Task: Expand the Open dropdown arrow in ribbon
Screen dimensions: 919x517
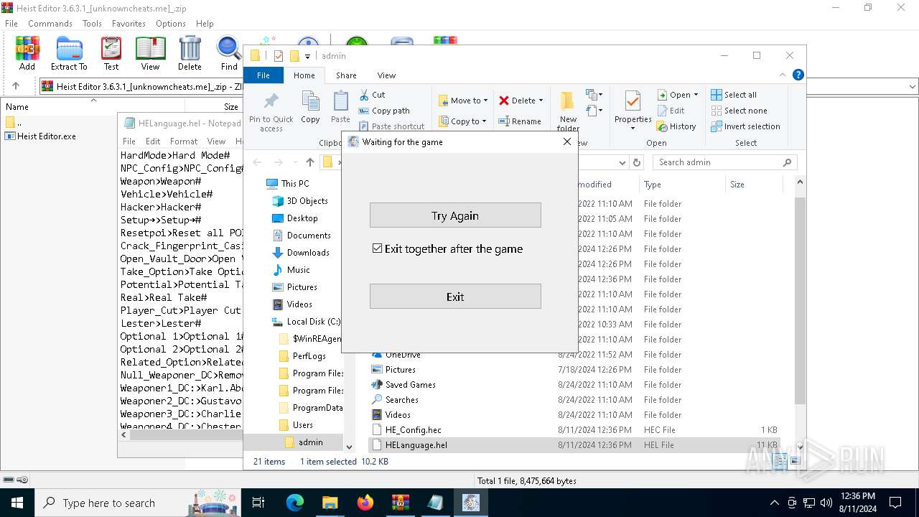Action: pyautogui.click(x=696, y=95)
